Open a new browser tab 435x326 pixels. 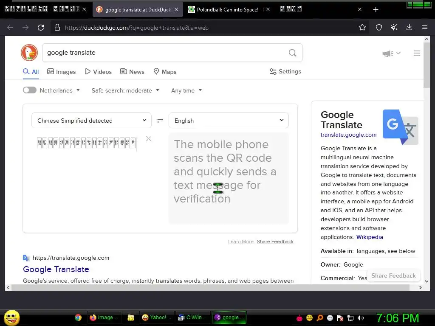pyautogui.click(x=376, y=10)
